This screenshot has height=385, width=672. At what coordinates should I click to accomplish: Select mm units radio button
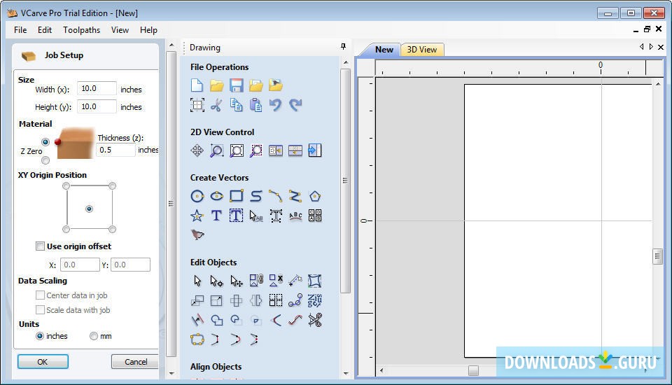(93, 336)
